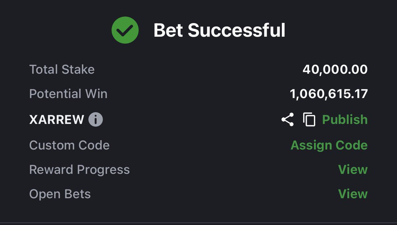Open the info icon beside XARREW
The width and height of the screenshot is (397, 225).
[96, 119]
